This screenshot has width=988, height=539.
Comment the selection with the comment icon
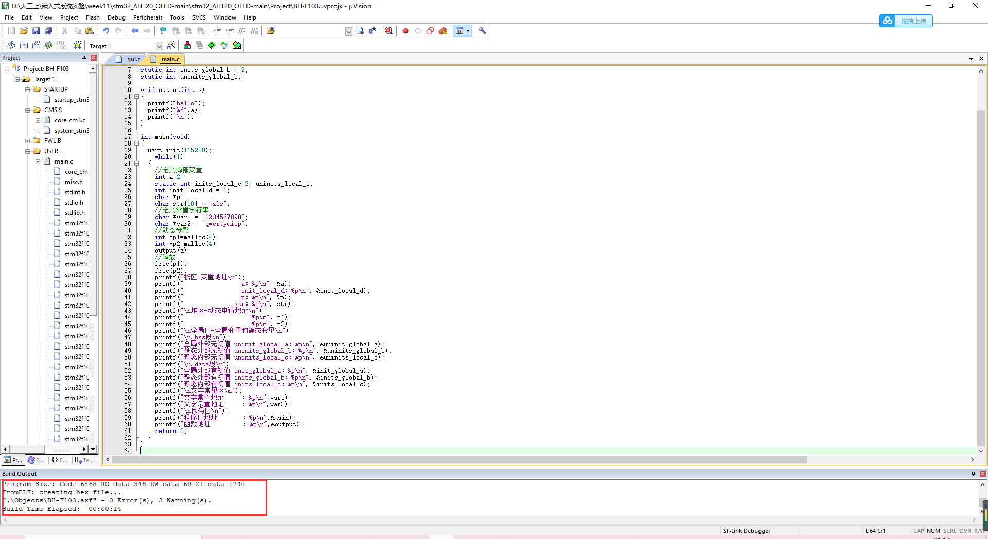[242, 31]
